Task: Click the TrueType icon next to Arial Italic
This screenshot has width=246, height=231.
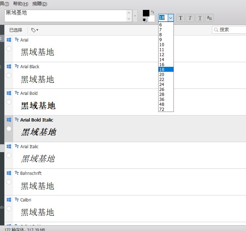Action: point(17,146)
